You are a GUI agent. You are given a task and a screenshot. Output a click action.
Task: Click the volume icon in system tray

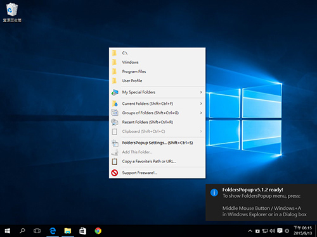272,231
